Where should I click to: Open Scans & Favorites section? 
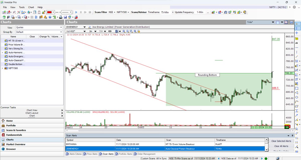pos(32,130)
